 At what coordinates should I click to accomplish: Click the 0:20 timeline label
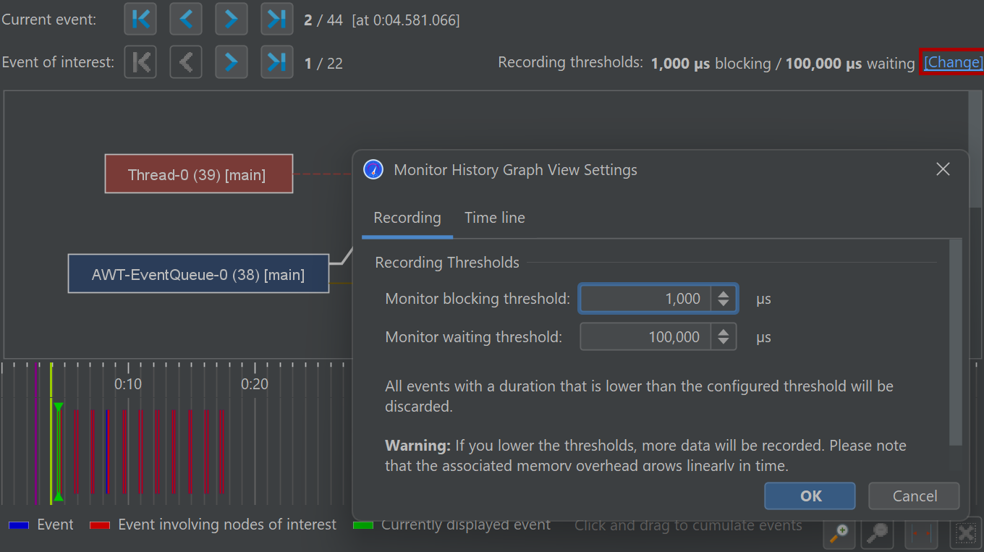(255, 383)
